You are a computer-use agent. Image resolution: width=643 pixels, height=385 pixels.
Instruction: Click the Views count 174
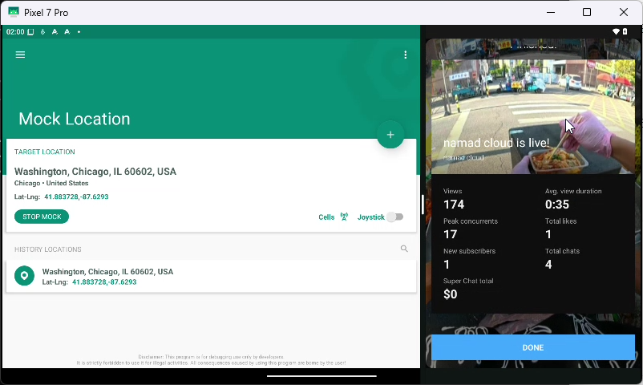pyautogui.click(x=454, y=205)
